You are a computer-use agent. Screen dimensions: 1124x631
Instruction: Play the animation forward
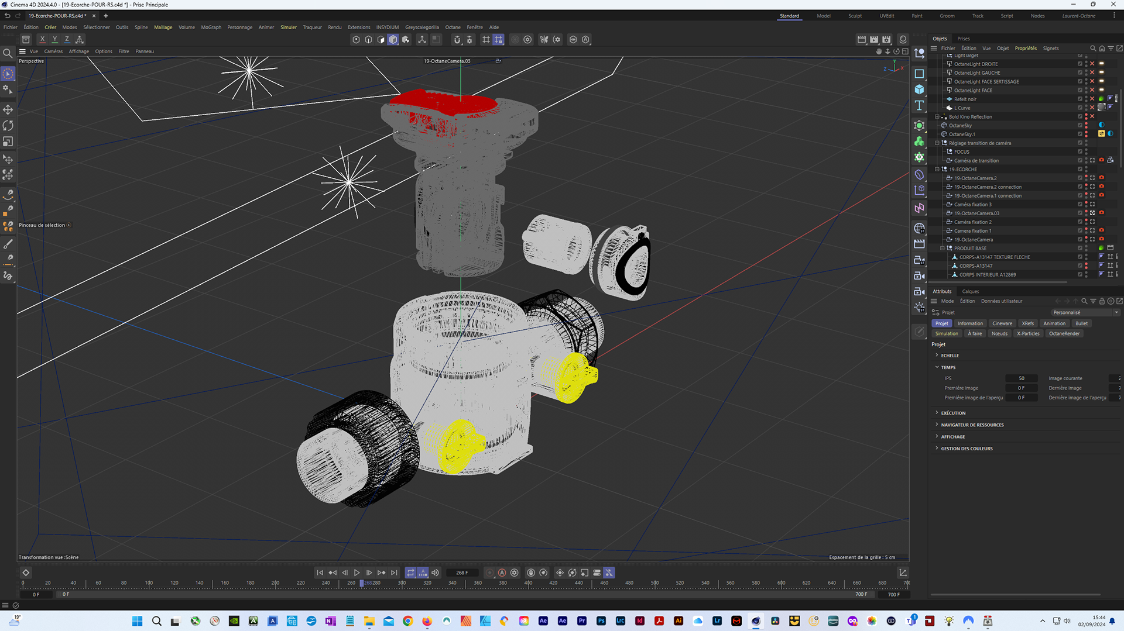tap(357, 573)
